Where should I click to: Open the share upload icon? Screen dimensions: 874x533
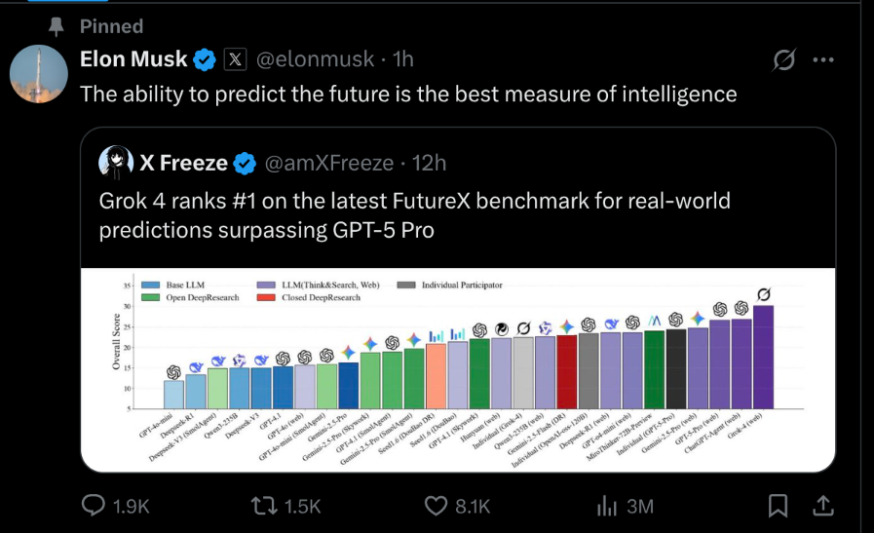coord(823,506)
